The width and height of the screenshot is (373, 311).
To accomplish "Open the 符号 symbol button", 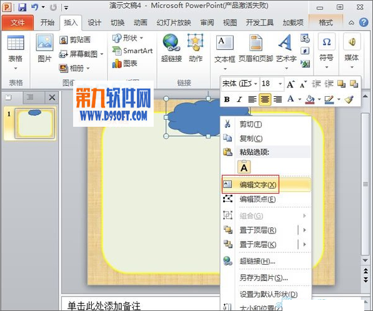I will tap(327, 51).
